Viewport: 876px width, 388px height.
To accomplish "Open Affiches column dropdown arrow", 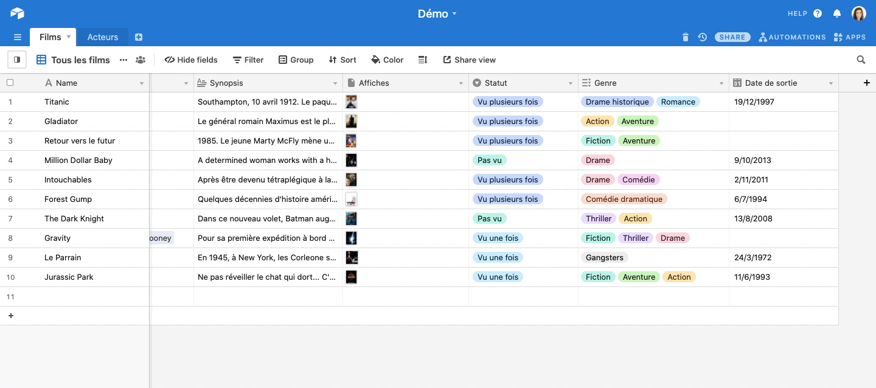I will tap(461, 83).
